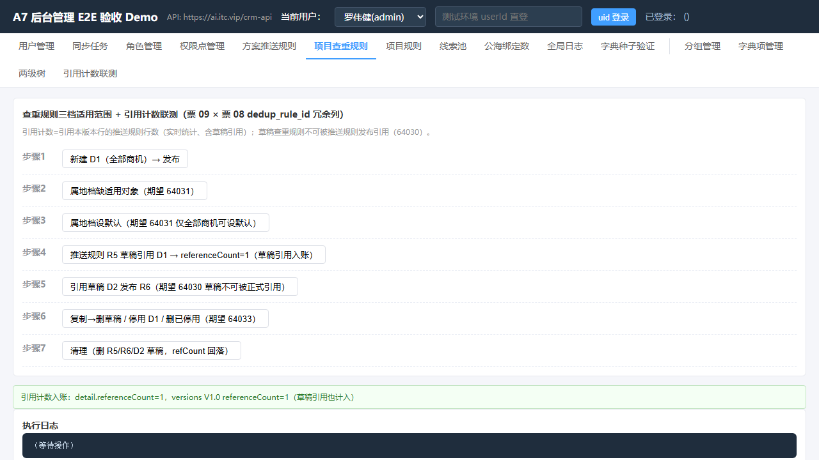The width and height of the screenshot is (819, 460).
Task: Go to the 权限点管理 tab
Action: tap(202, 46)
